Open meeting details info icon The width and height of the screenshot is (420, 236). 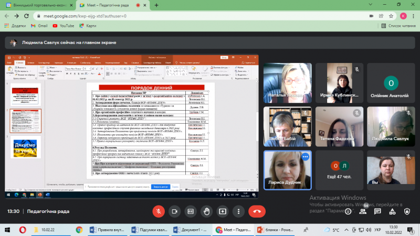[348, 212]
